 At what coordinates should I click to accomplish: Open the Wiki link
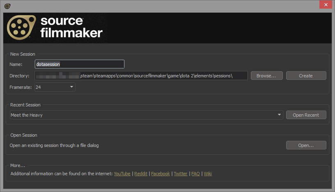coord(208,174)
